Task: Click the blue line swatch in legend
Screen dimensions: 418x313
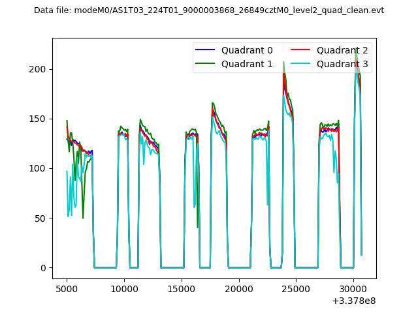Action: coord(206,50)
